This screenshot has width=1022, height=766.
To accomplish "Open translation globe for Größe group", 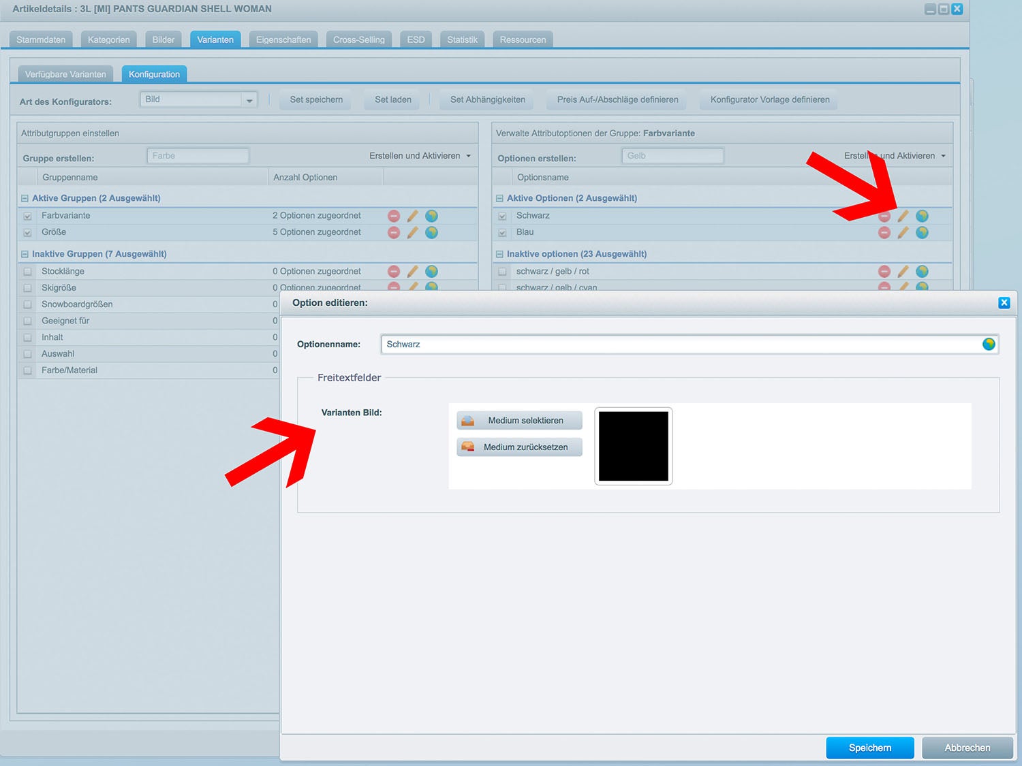I will (431, 232).
